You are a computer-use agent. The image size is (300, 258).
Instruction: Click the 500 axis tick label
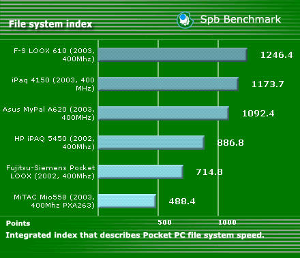click(x=164, y=223)
